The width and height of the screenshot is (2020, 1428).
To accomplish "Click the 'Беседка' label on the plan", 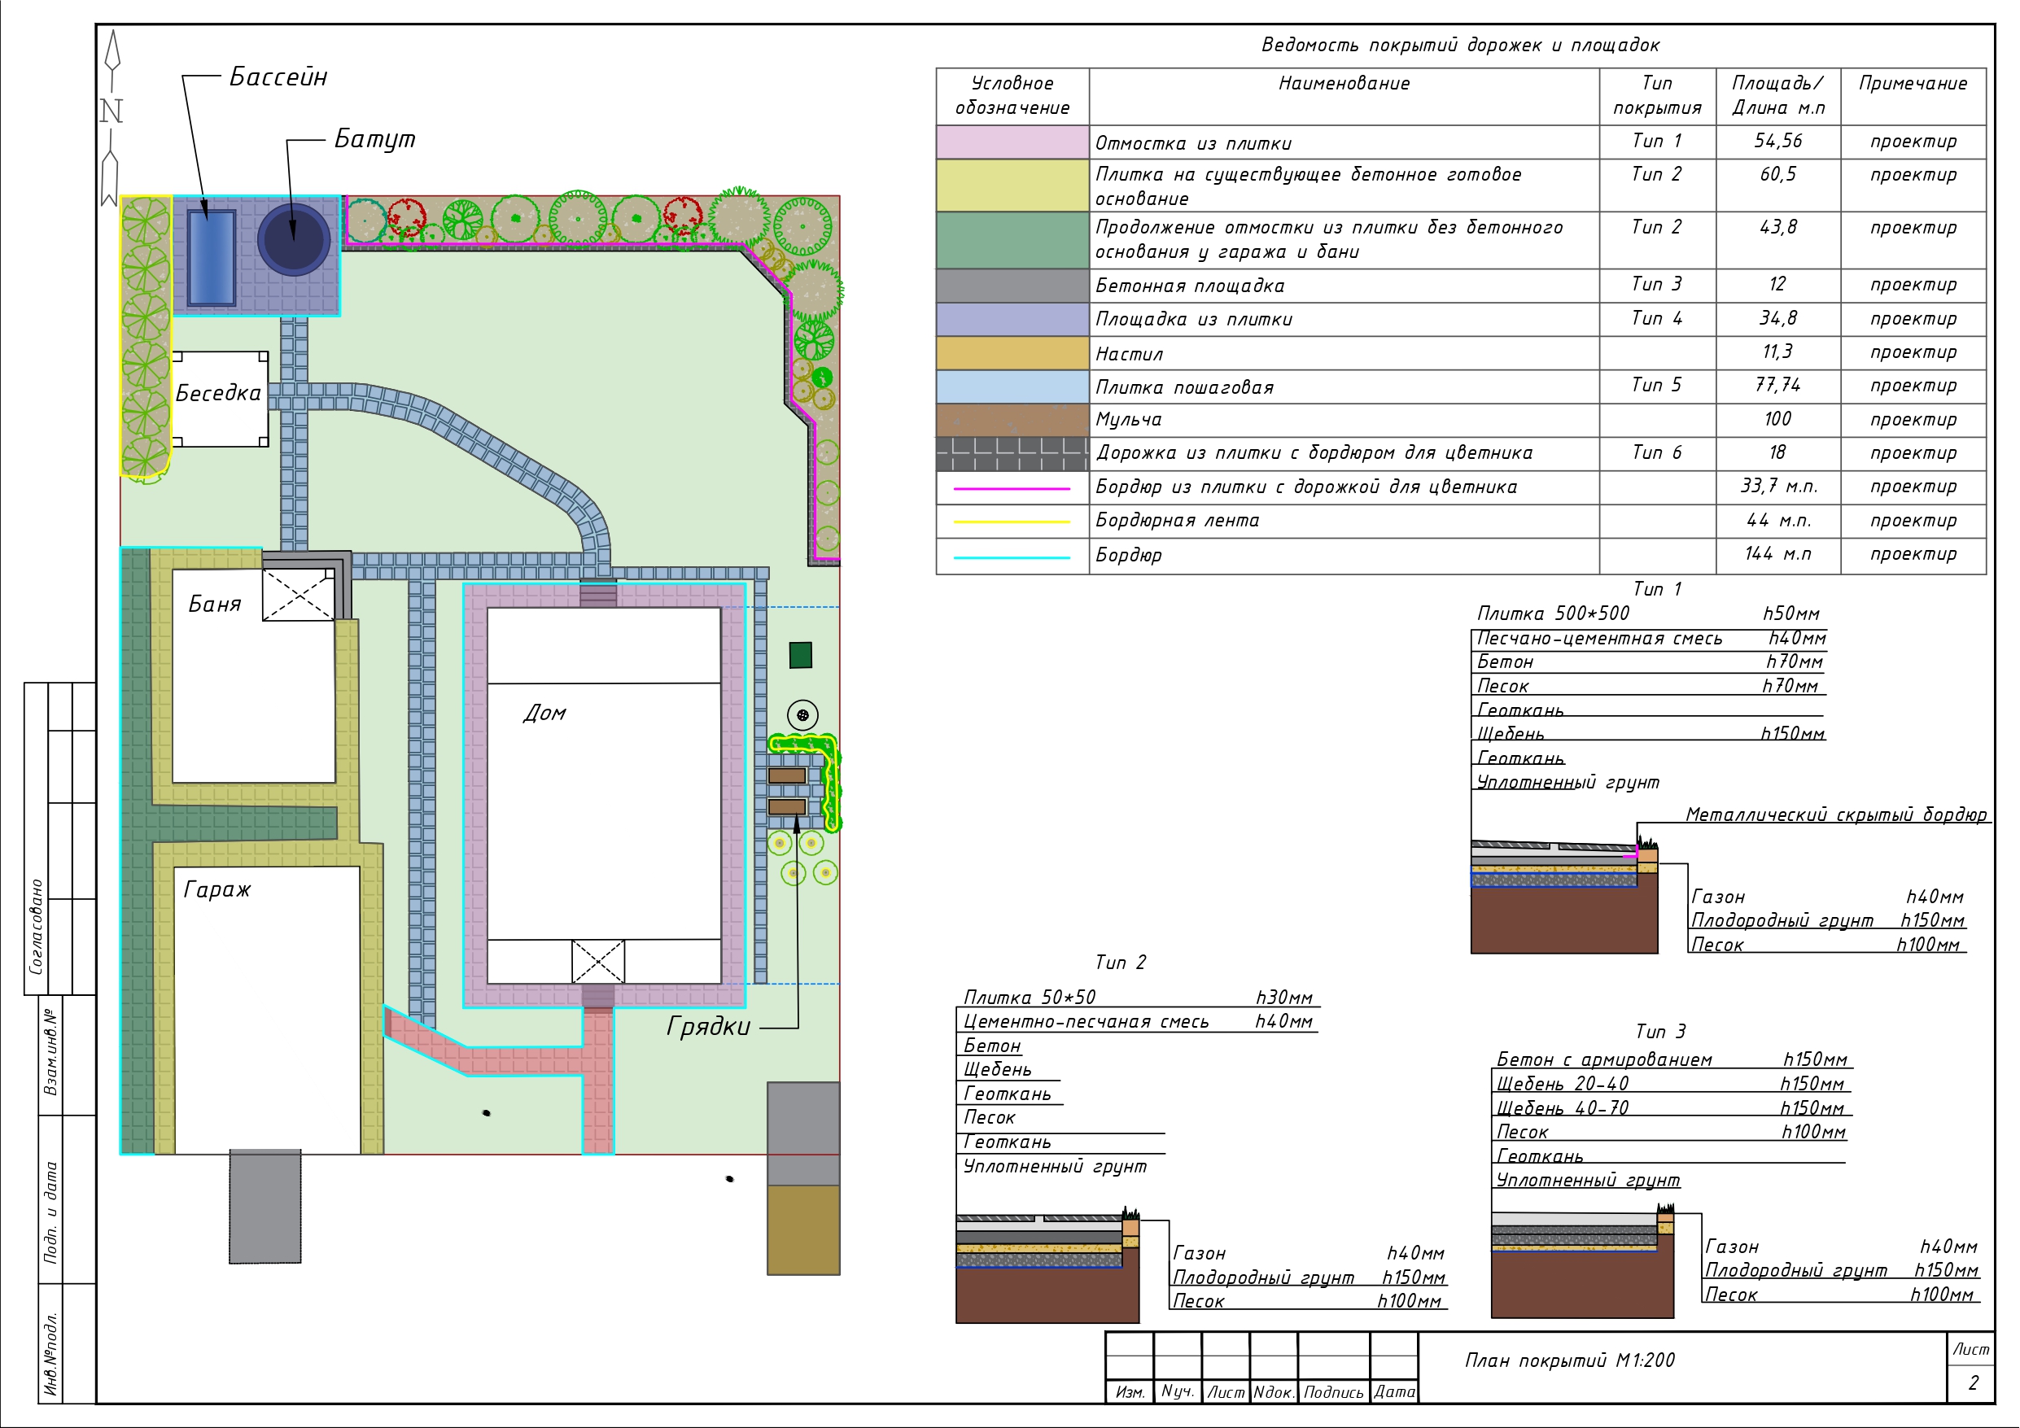I will pos(218,393).
